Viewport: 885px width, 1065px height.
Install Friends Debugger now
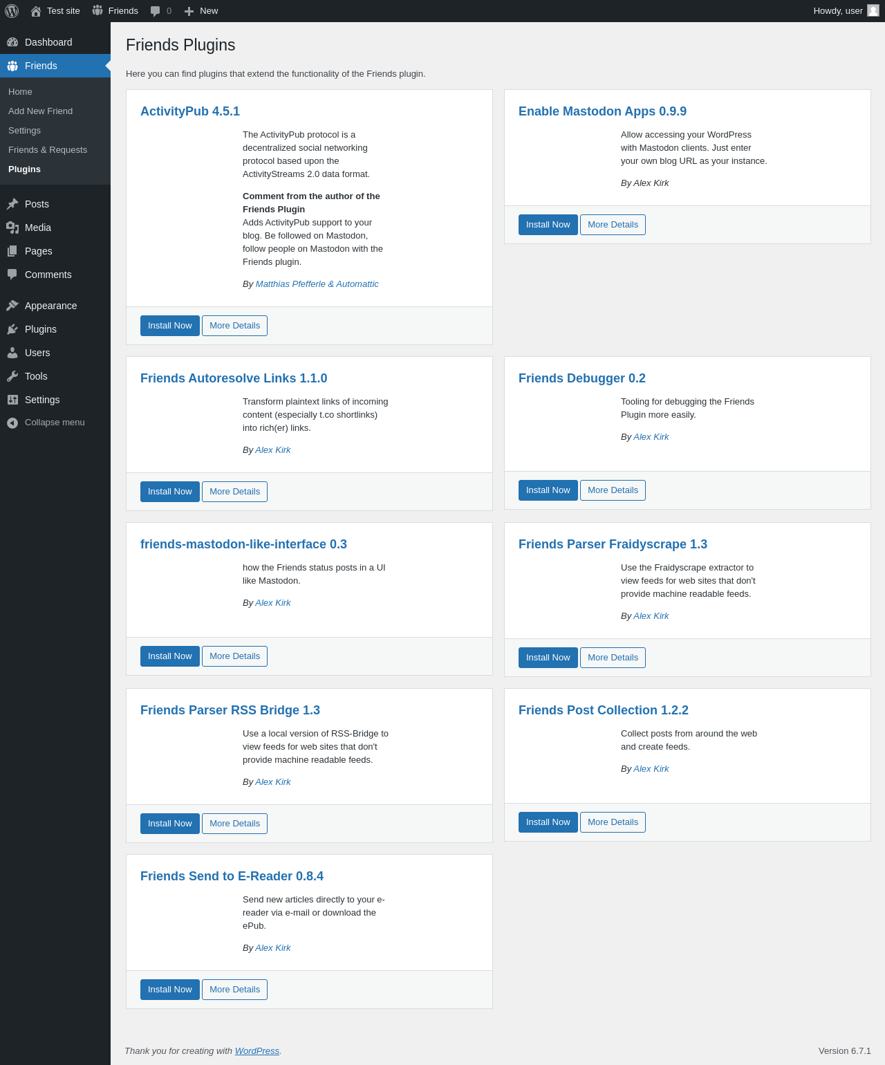click(548, 490)
